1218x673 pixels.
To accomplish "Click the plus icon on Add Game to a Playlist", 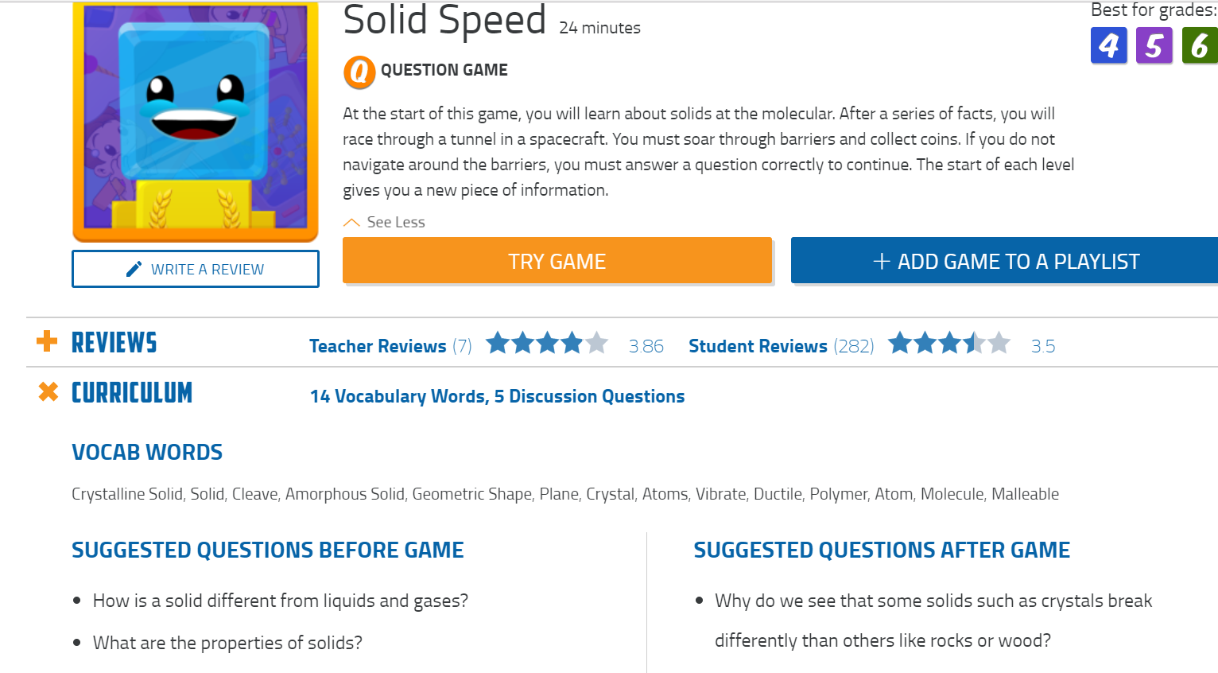I will click(881, 261).
